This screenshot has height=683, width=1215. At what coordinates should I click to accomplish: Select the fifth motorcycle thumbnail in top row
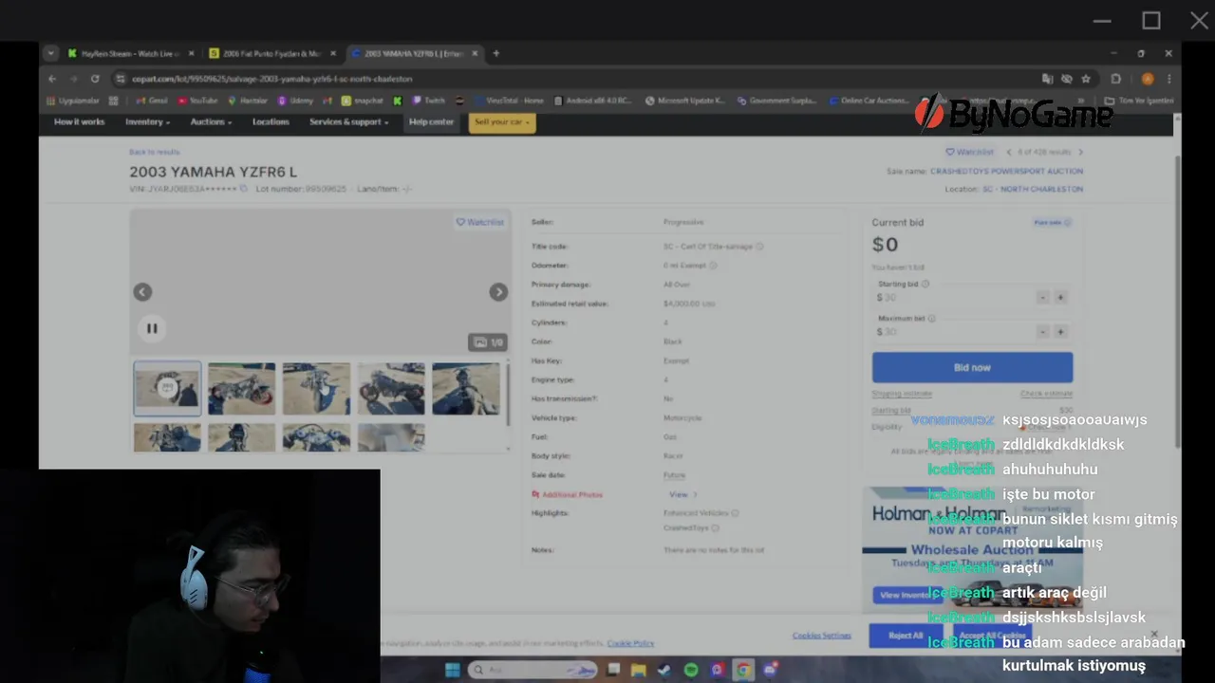coord(465,388)
